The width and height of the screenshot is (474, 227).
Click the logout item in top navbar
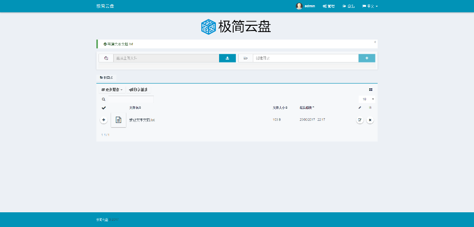(x=349, y=6)
